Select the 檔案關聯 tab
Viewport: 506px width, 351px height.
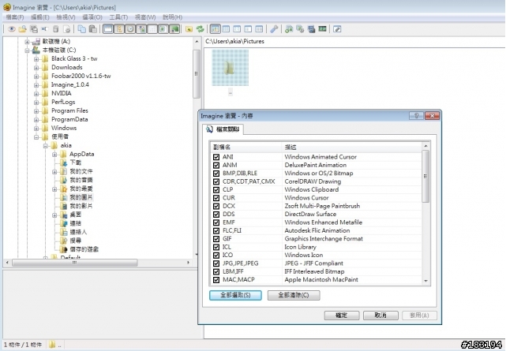click(x=223, y=129)
